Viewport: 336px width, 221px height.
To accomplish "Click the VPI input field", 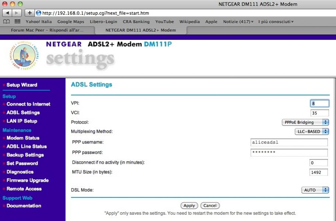I will click(x=319, y=103).
